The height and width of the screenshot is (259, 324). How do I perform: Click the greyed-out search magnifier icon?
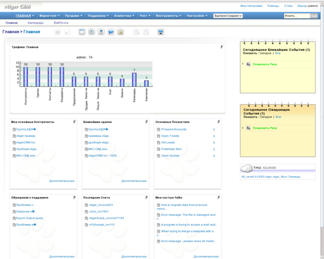(x=67, y=32)
